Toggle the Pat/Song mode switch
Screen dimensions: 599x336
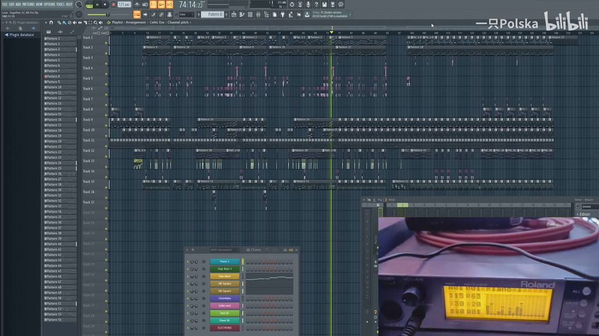pos(89,4)
